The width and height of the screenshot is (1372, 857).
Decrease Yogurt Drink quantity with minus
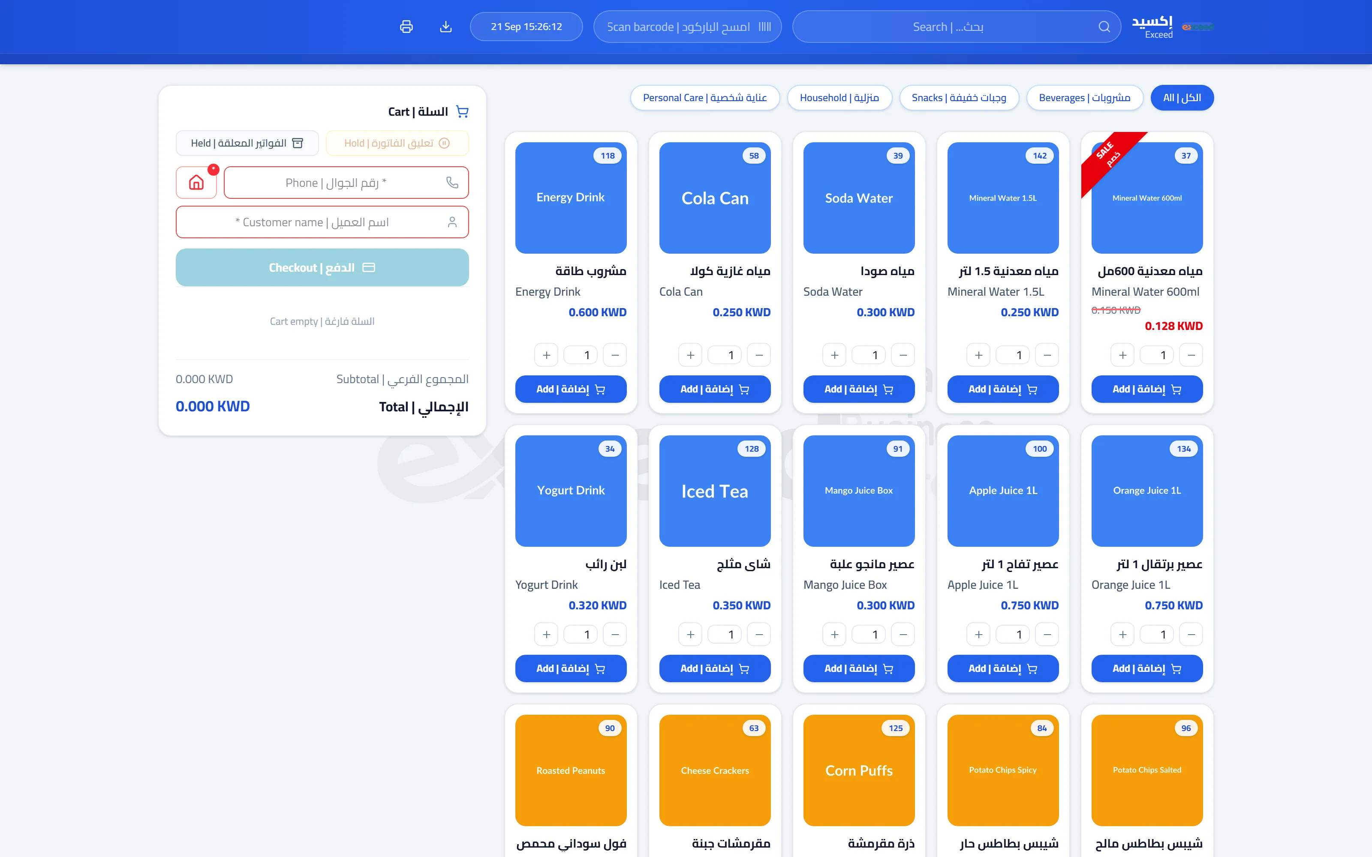(x=615, y=634)
